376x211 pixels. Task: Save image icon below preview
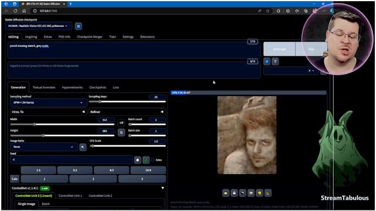[x=234, y=193]
